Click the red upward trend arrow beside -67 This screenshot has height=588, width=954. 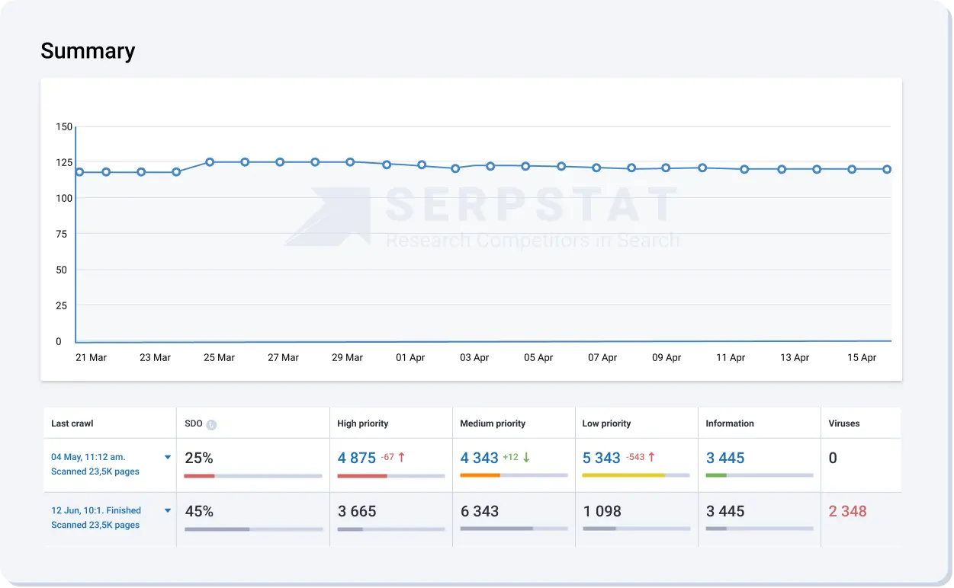401,456
